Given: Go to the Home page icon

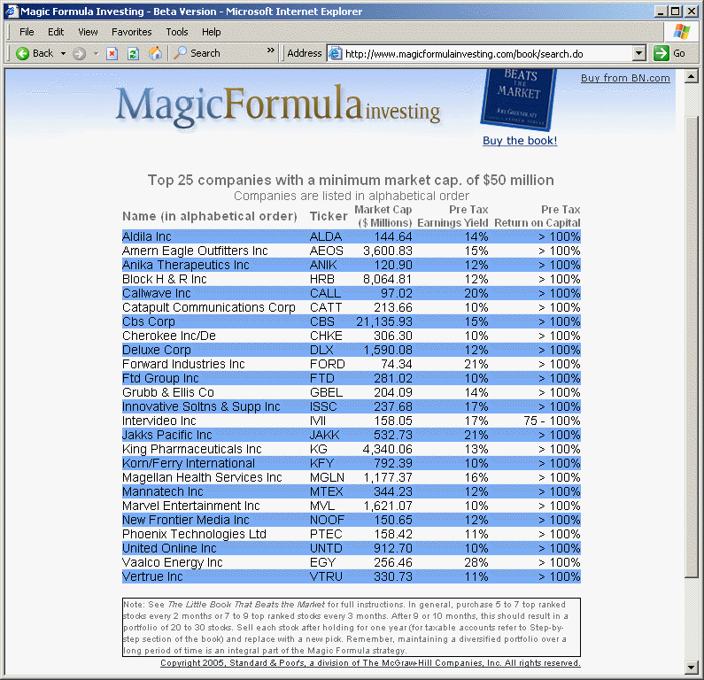Looking at the screenshot, I should point(155,53).
